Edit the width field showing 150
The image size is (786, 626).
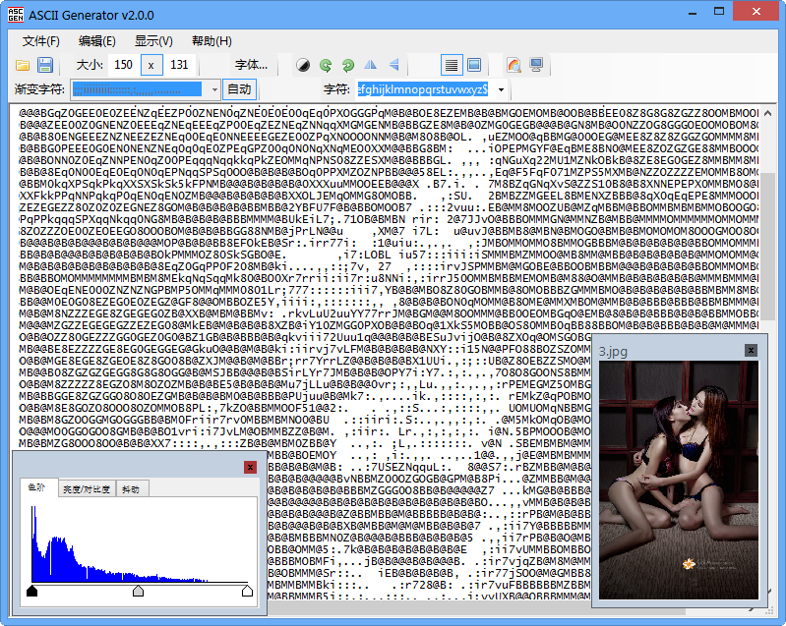(123, 65)
